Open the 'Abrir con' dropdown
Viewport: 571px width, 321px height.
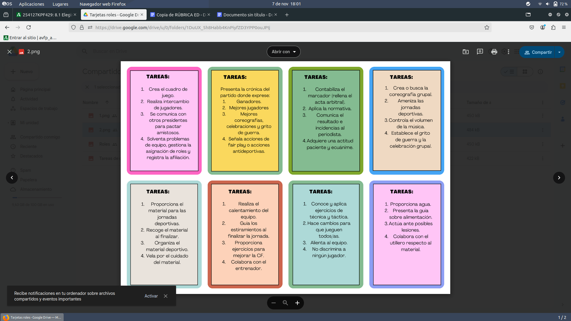283,51
